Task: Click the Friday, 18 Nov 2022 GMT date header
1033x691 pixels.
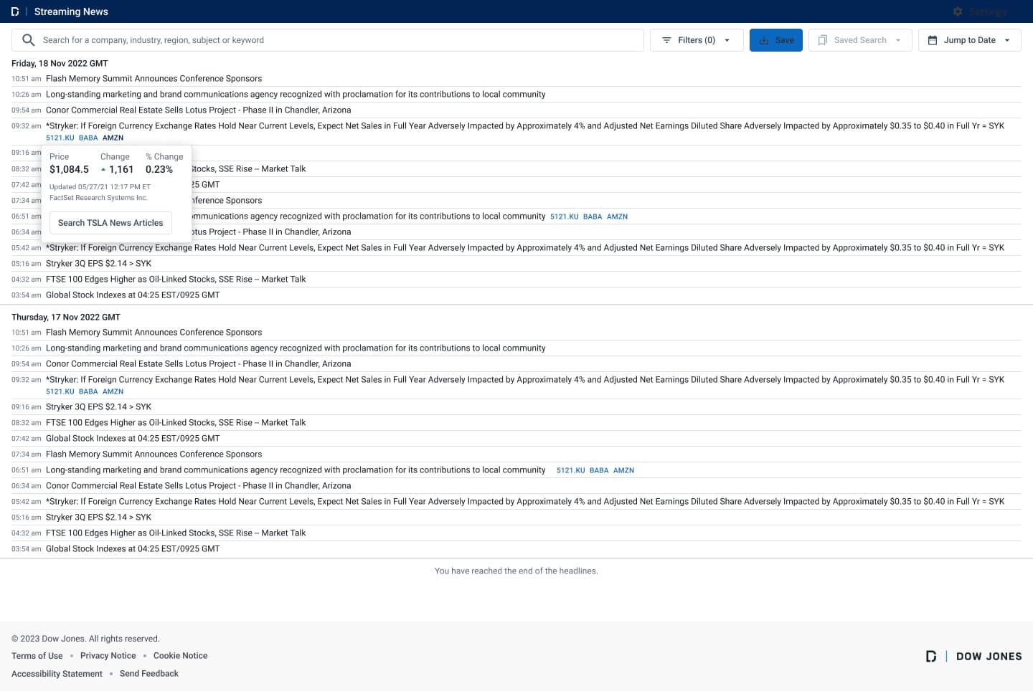Action: (60, 63)
